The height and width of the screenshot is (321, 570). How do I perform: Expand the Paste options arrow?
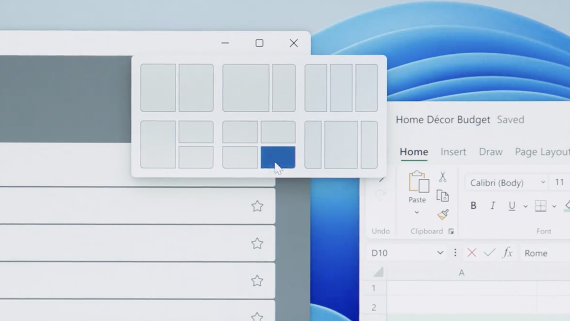[417, 213]
